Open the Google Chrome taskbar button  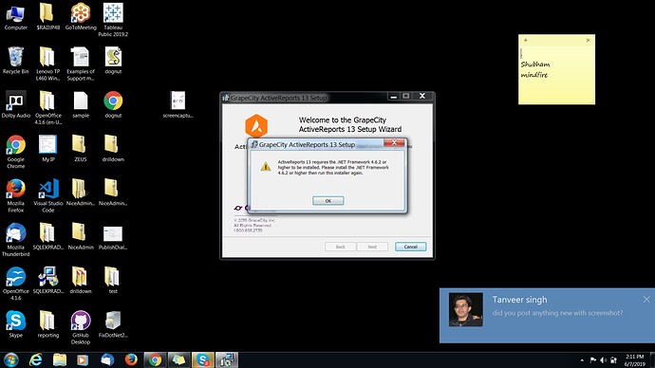coord(155,359)
